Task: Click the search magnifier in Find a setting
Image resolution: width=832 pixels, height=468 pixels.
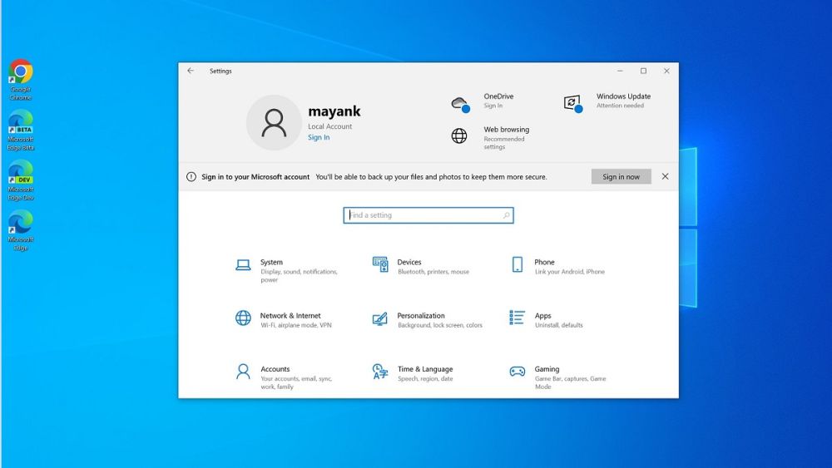Action: 506,215
